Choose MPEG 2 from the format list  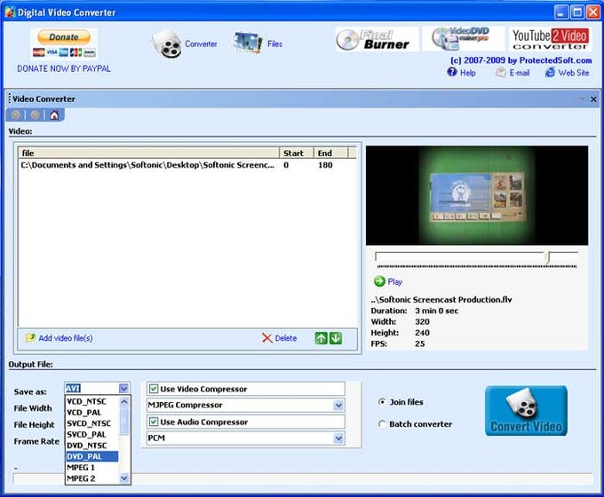[92, 478]
